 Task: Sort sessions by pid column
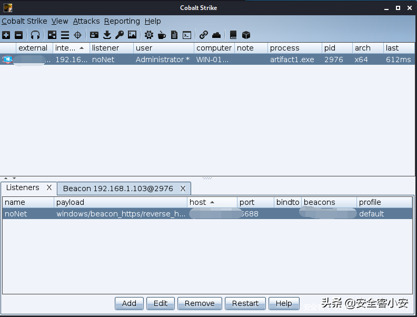(337, 48)
